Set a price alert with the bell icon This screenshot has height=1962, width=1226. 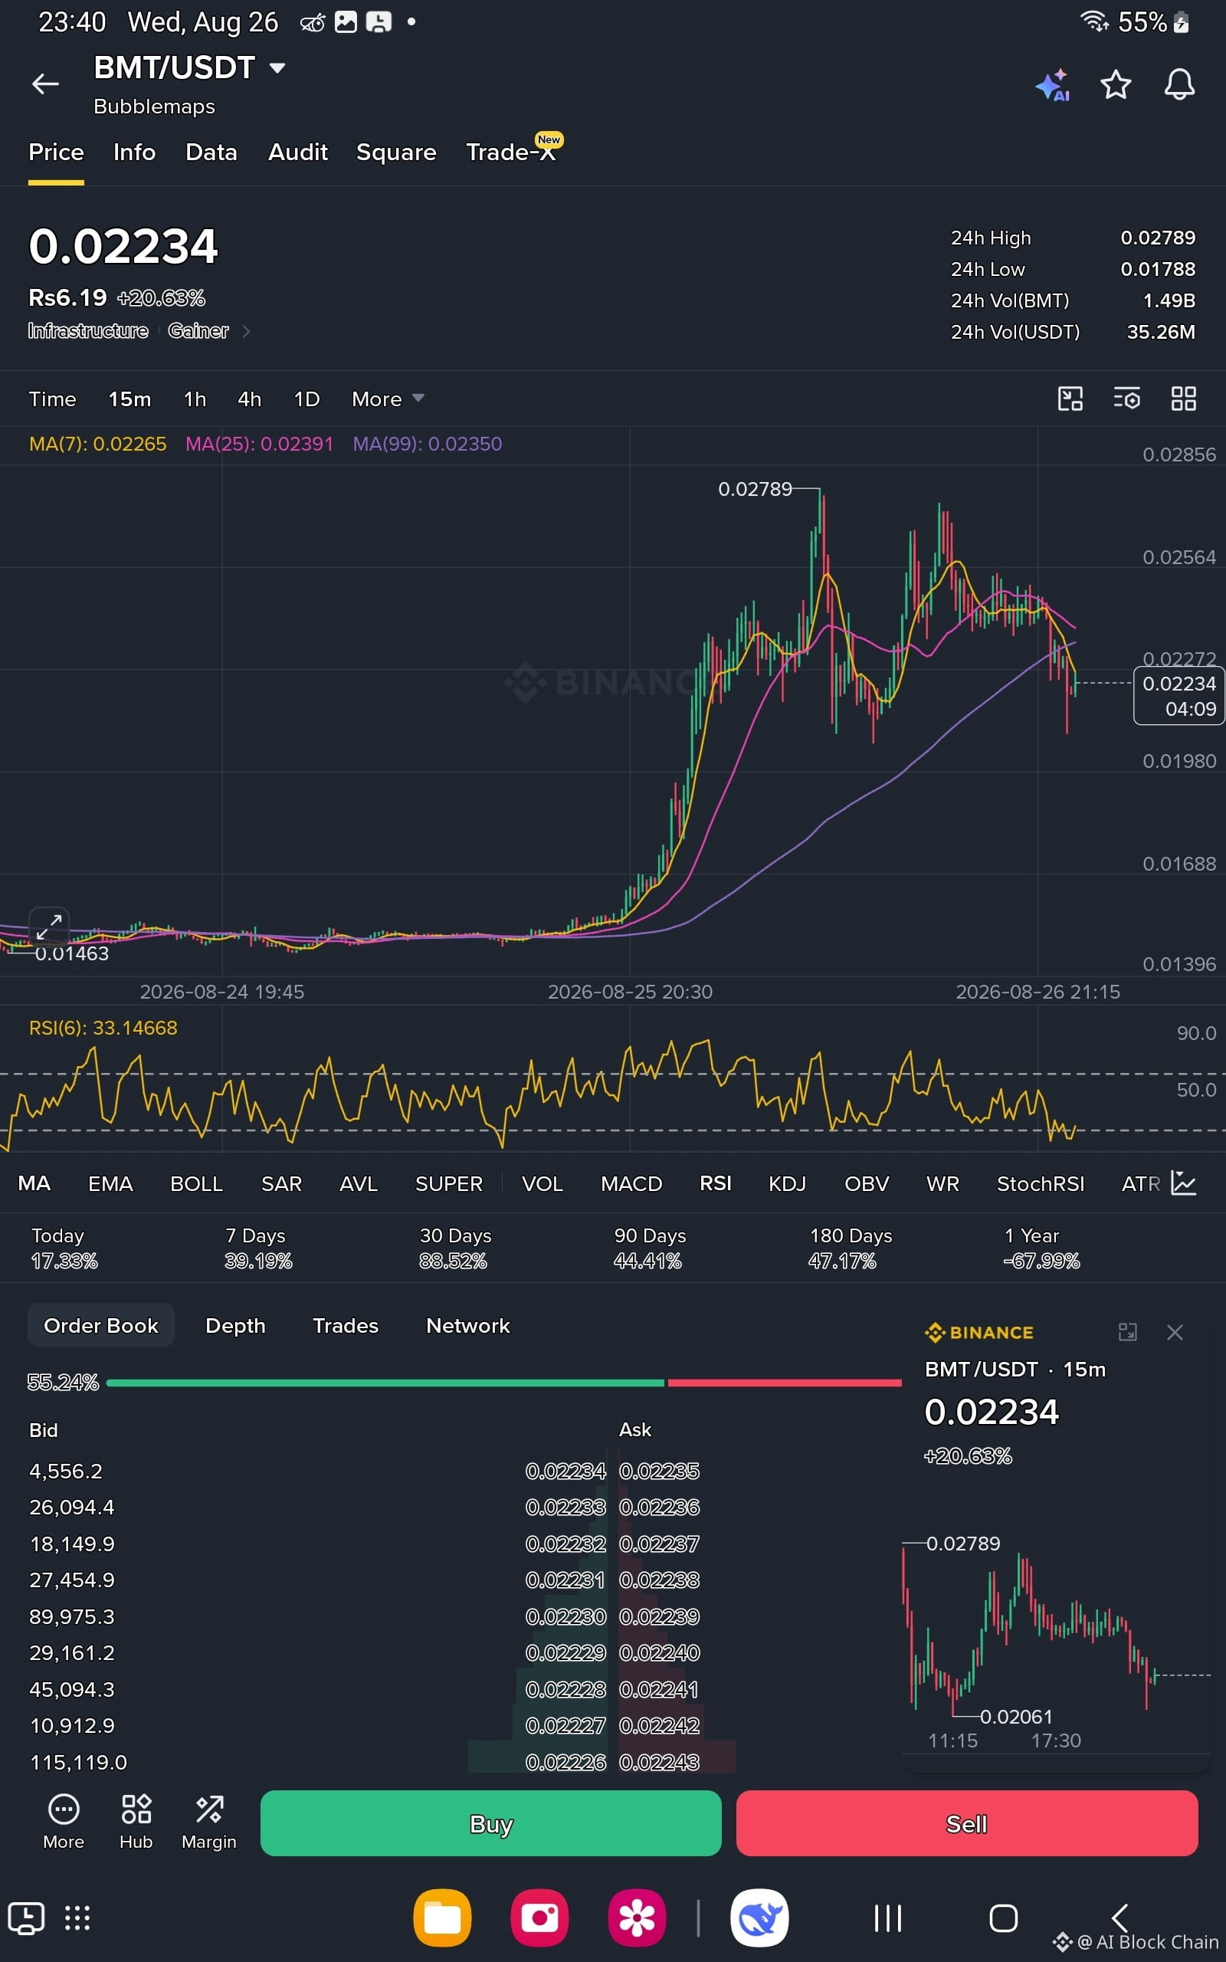click(1179, 84)
